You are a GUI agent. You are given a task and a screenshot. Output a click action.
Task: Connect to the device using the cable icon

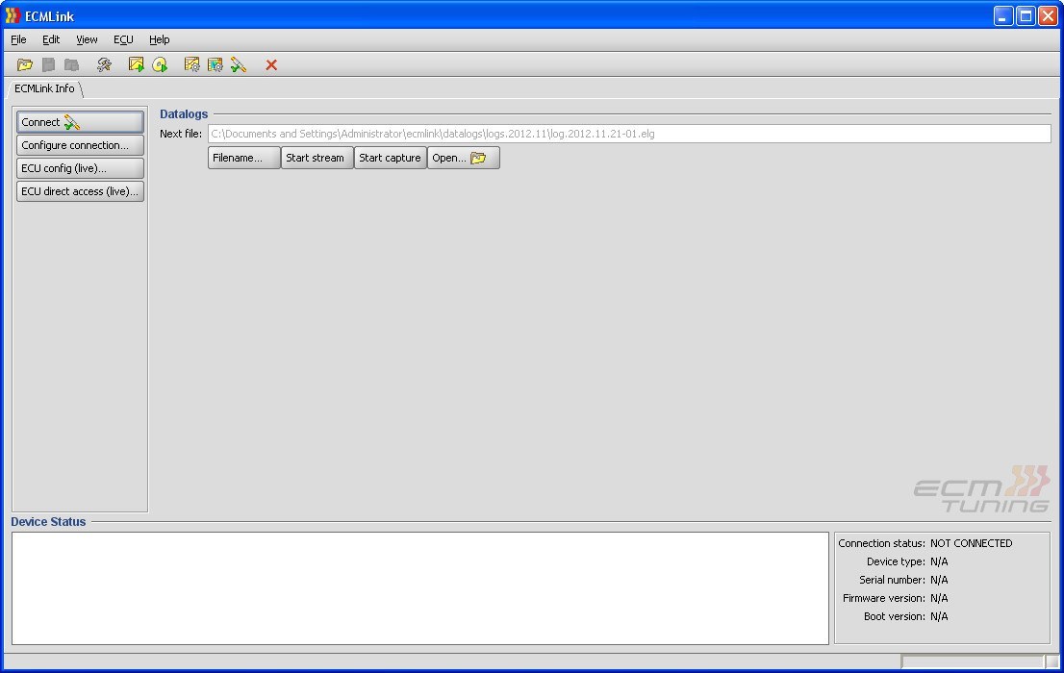point(239,64)
